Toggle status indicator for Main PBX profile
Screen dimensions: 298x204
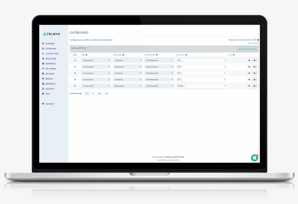pos(75,86)
